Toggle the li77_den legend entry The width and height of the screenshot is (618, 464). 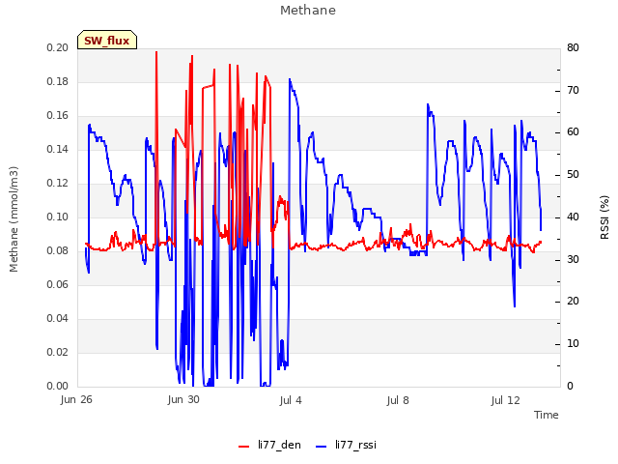(269, 445)
